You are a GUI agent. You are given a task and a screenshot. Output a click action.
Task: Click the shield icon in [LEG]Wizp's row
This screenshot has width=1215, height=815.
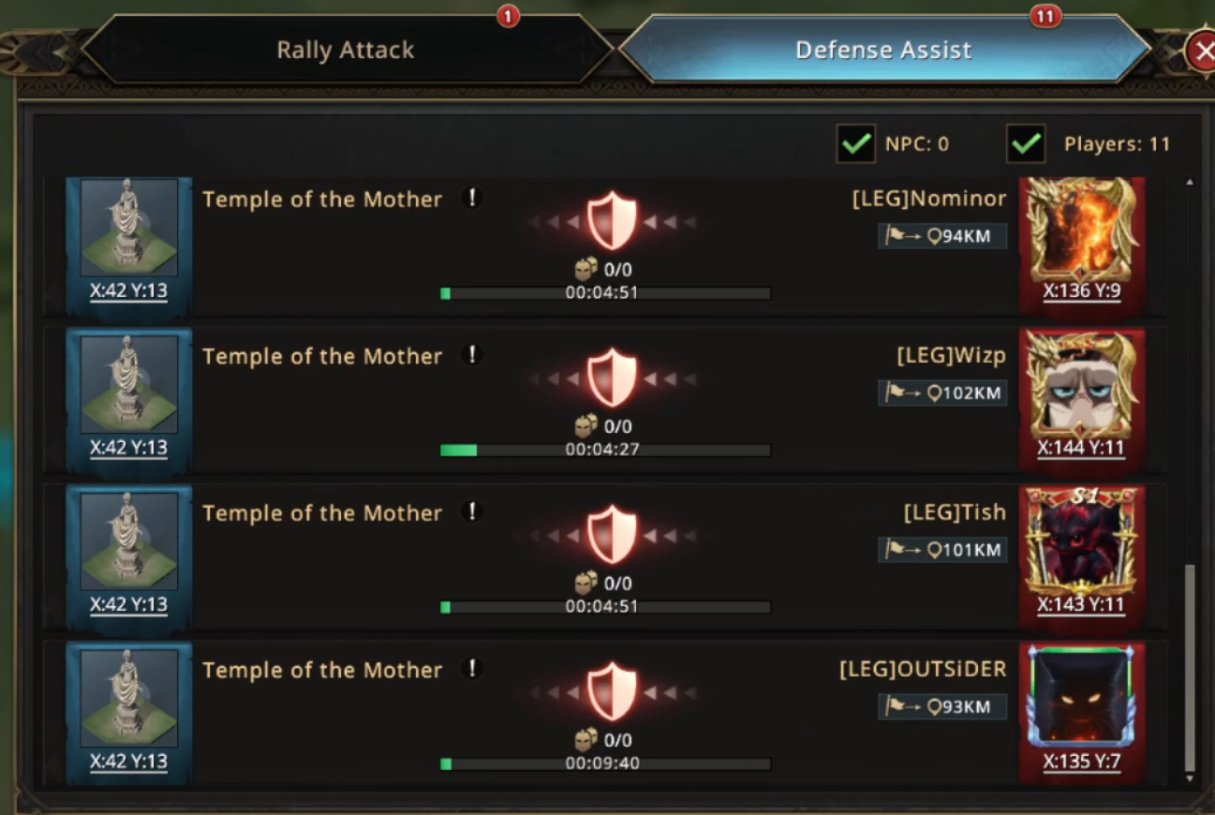pyautogui.click(x=612, y=378)
